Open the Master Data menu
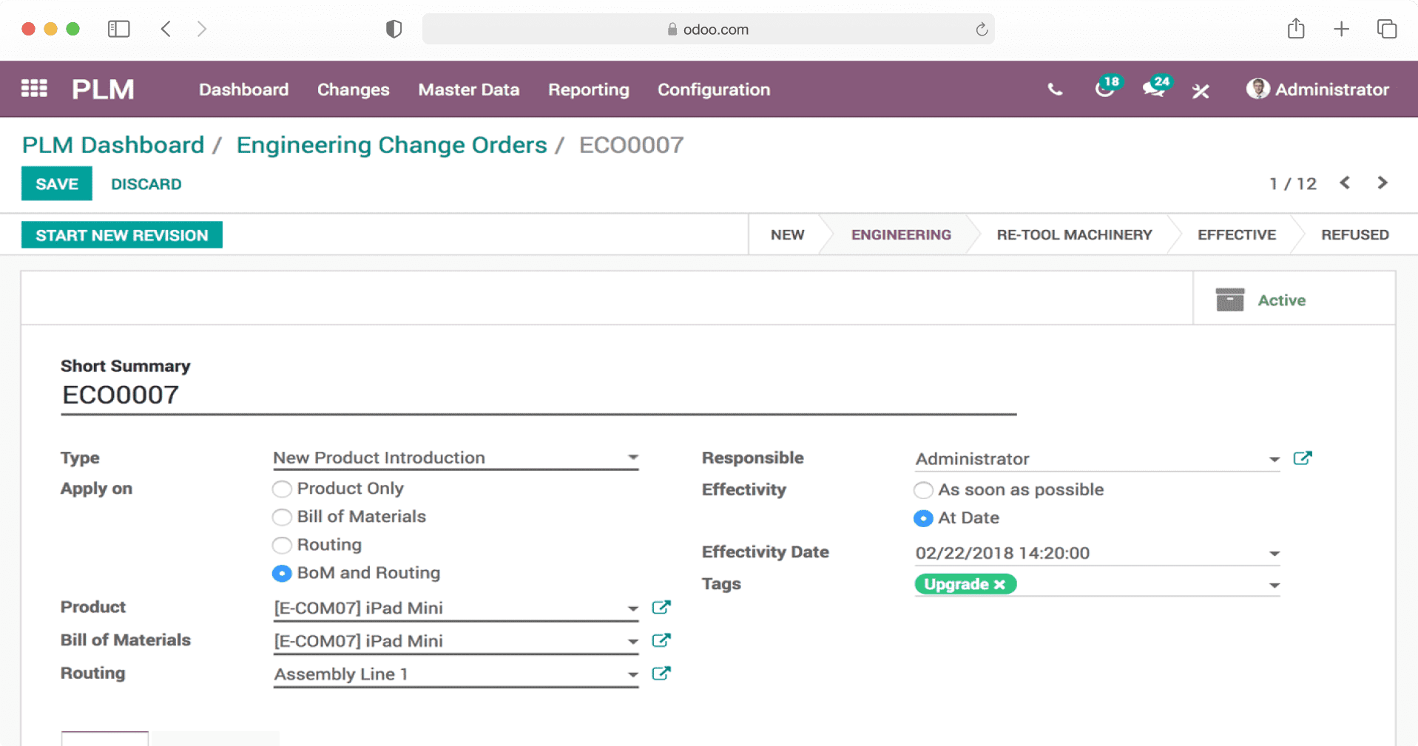 coord(468,89)
